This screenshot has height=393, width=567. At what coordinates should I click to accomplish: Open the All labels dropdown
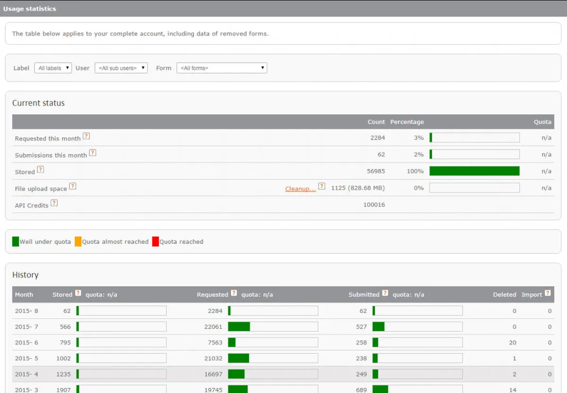53,68
